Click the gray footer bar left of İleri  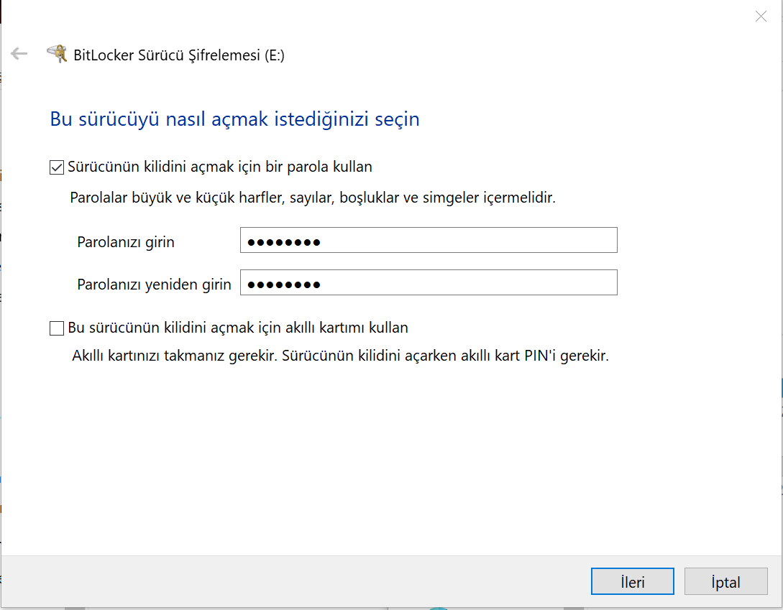coord(288,582)
